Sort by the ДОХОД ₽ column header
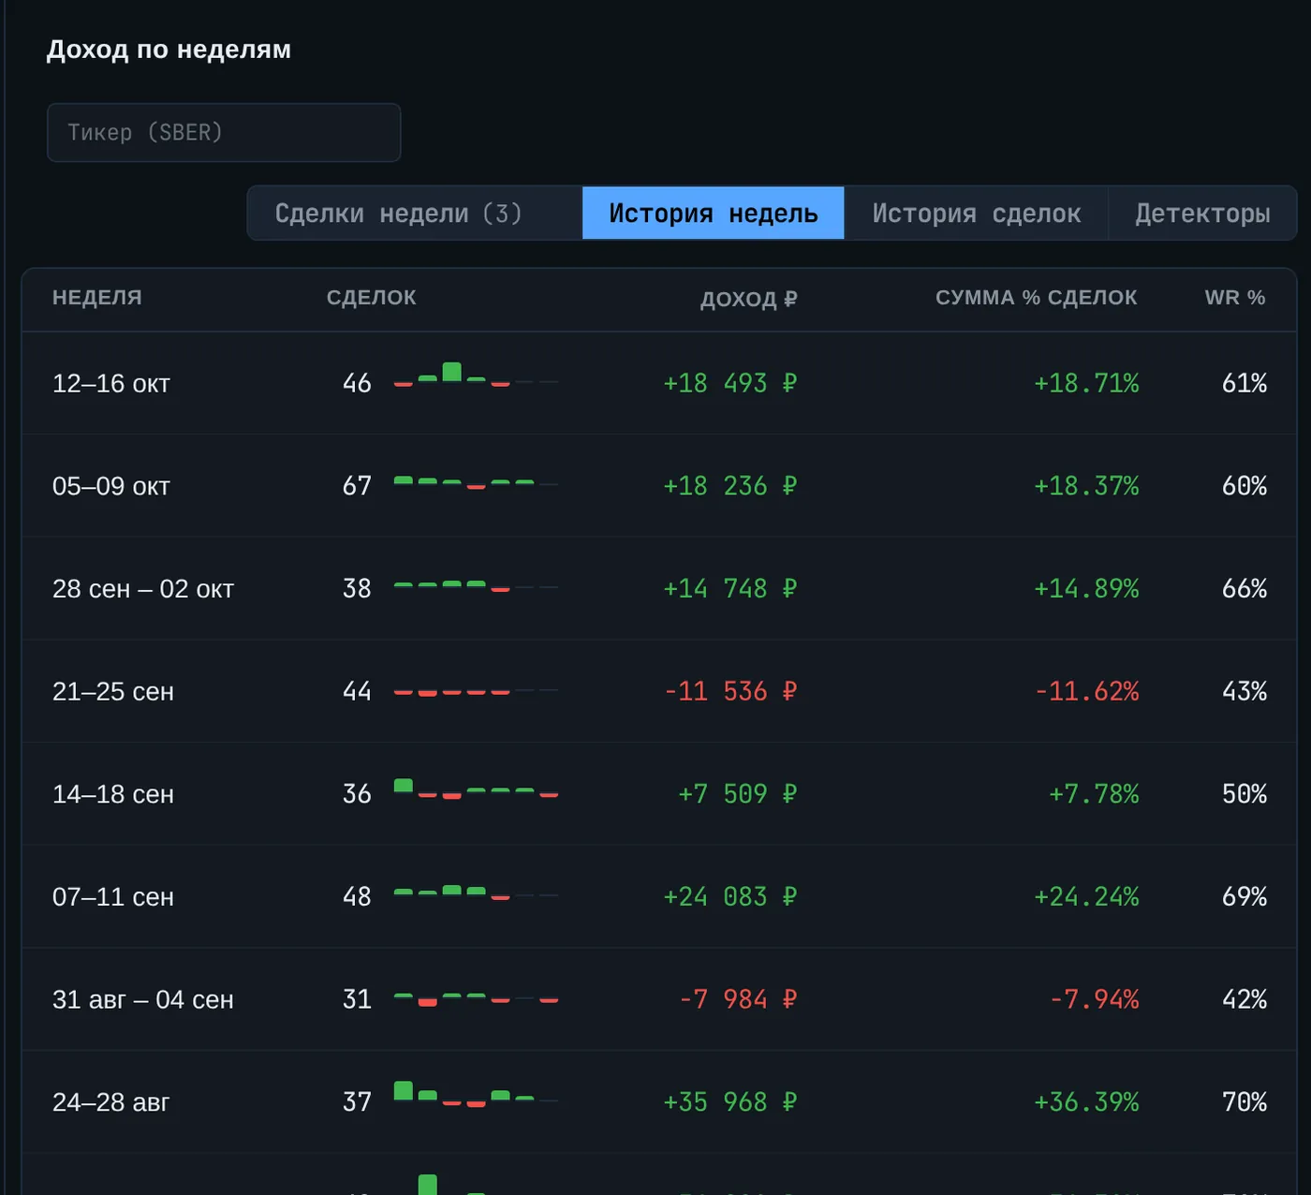1311x1195 pixels. coord(748,299)
